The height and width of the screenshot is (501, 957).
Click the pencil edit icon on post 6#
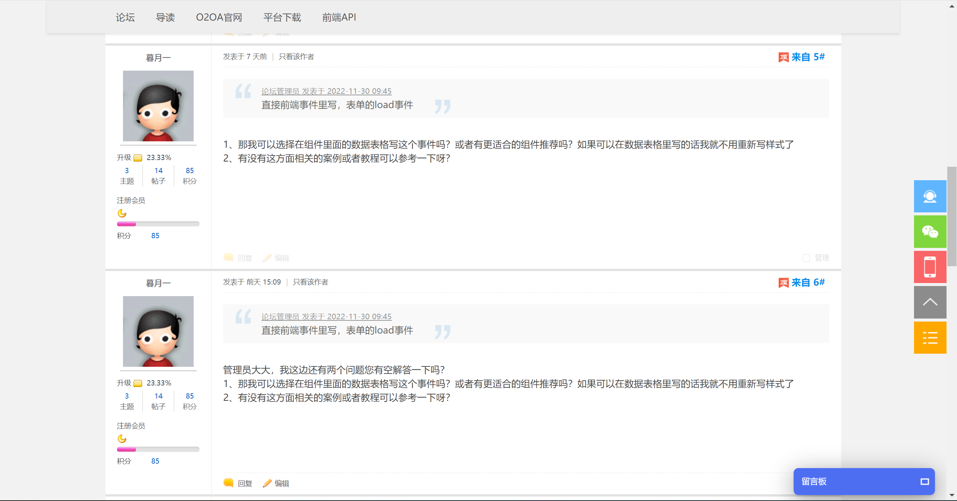pyautogui.click(x=267, y=483)
